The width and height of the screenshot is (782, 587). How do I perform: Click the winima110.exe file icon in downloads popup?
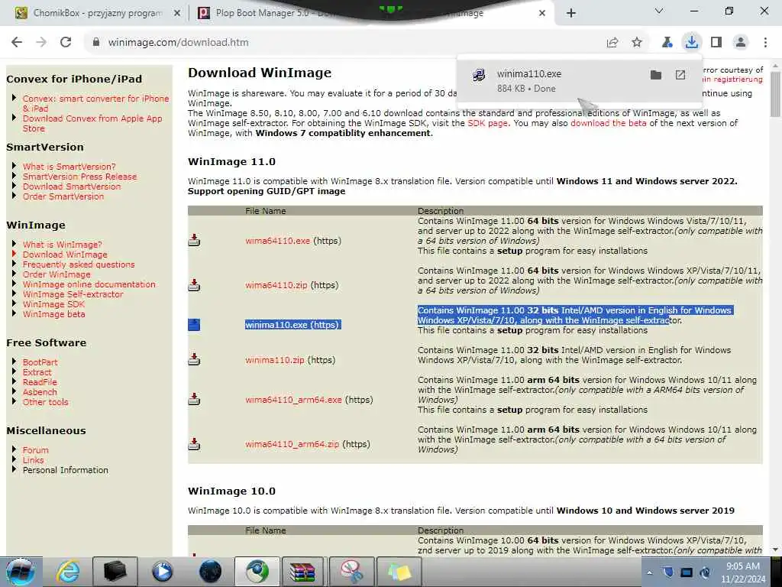point(479,76)
